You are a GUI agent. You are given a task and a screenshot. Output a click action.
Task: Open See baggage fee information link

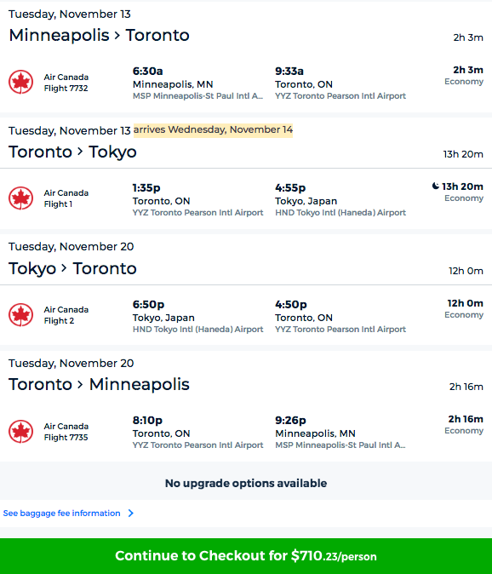click(61, 514)
